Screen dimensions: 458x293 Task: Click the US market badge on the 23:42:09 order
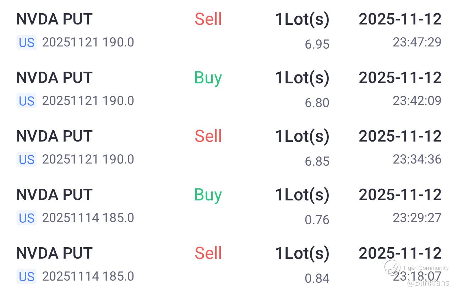(26, 101)
